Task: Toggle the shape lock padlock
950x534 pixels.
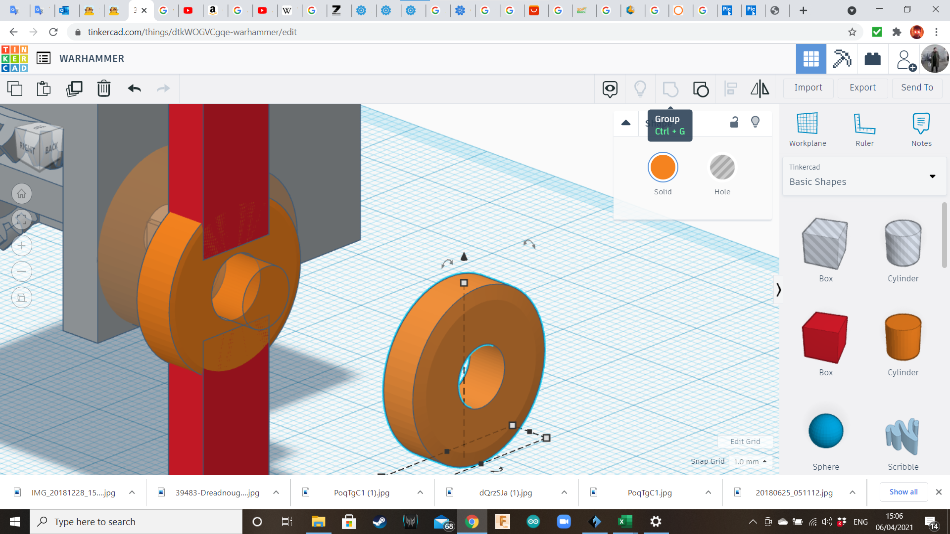Action: [734, 122]
